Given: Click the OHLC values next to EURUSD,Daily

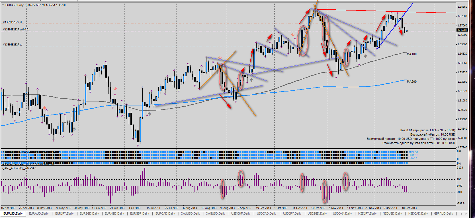Looking at the screenshot, I should click(x=45, y=5).
